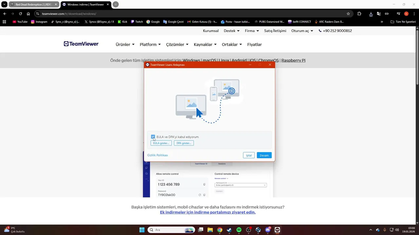Open the Twitch bookmark
This screenshot has width=419, height=235.
[x=137, y=22]
